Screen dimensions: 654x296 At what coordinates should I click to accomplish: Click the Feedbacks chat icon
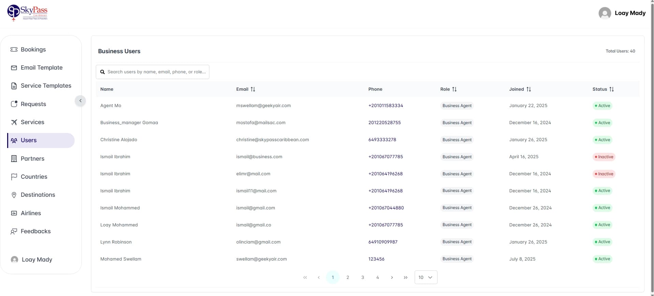tap(14, 232)
